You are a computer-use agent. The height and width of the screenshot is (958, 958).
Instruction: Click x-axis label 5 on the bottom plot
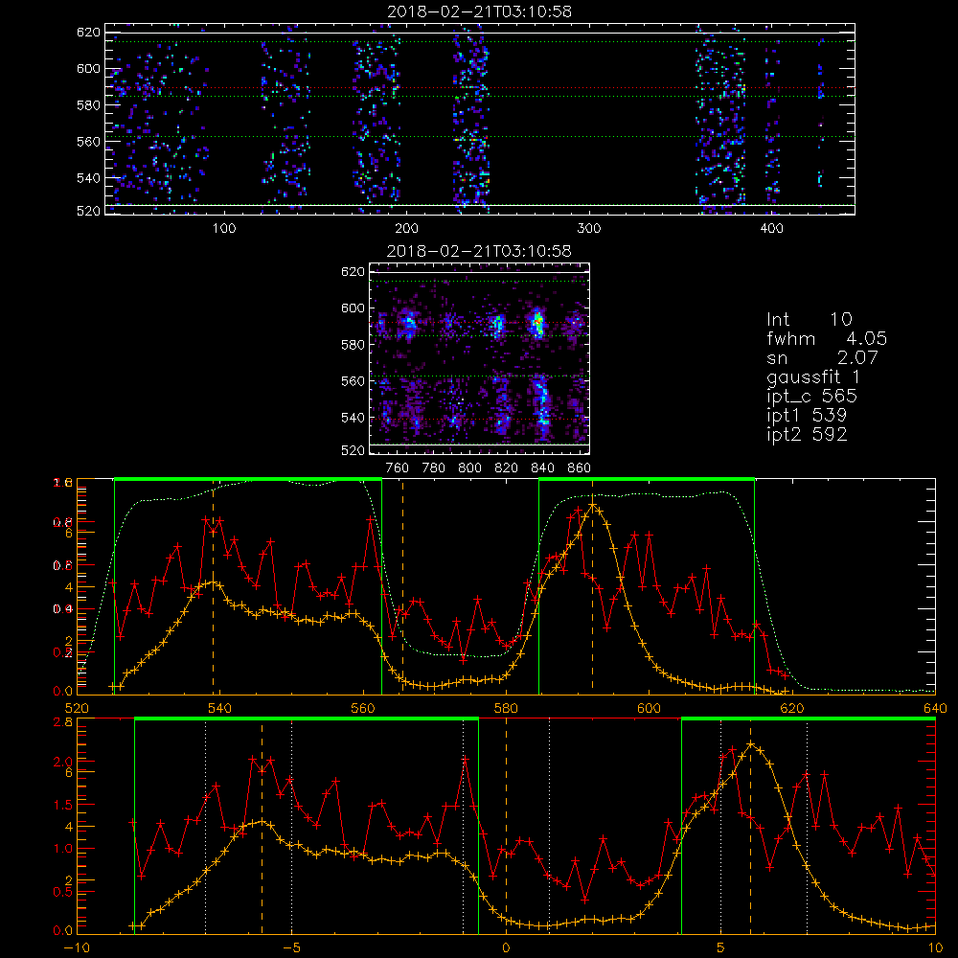721,947
